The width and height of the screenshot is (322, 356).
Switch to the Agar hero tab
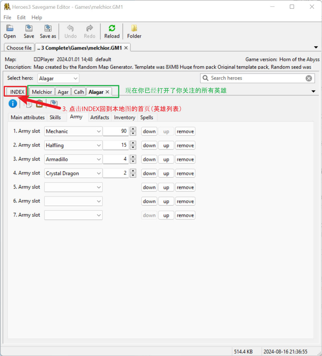pos(63,92)
